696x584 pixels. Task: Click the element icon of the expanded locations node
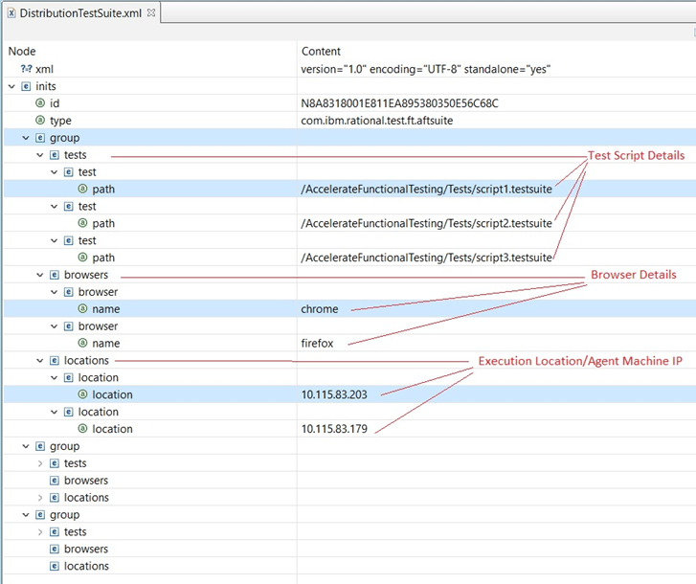[55, 360]
